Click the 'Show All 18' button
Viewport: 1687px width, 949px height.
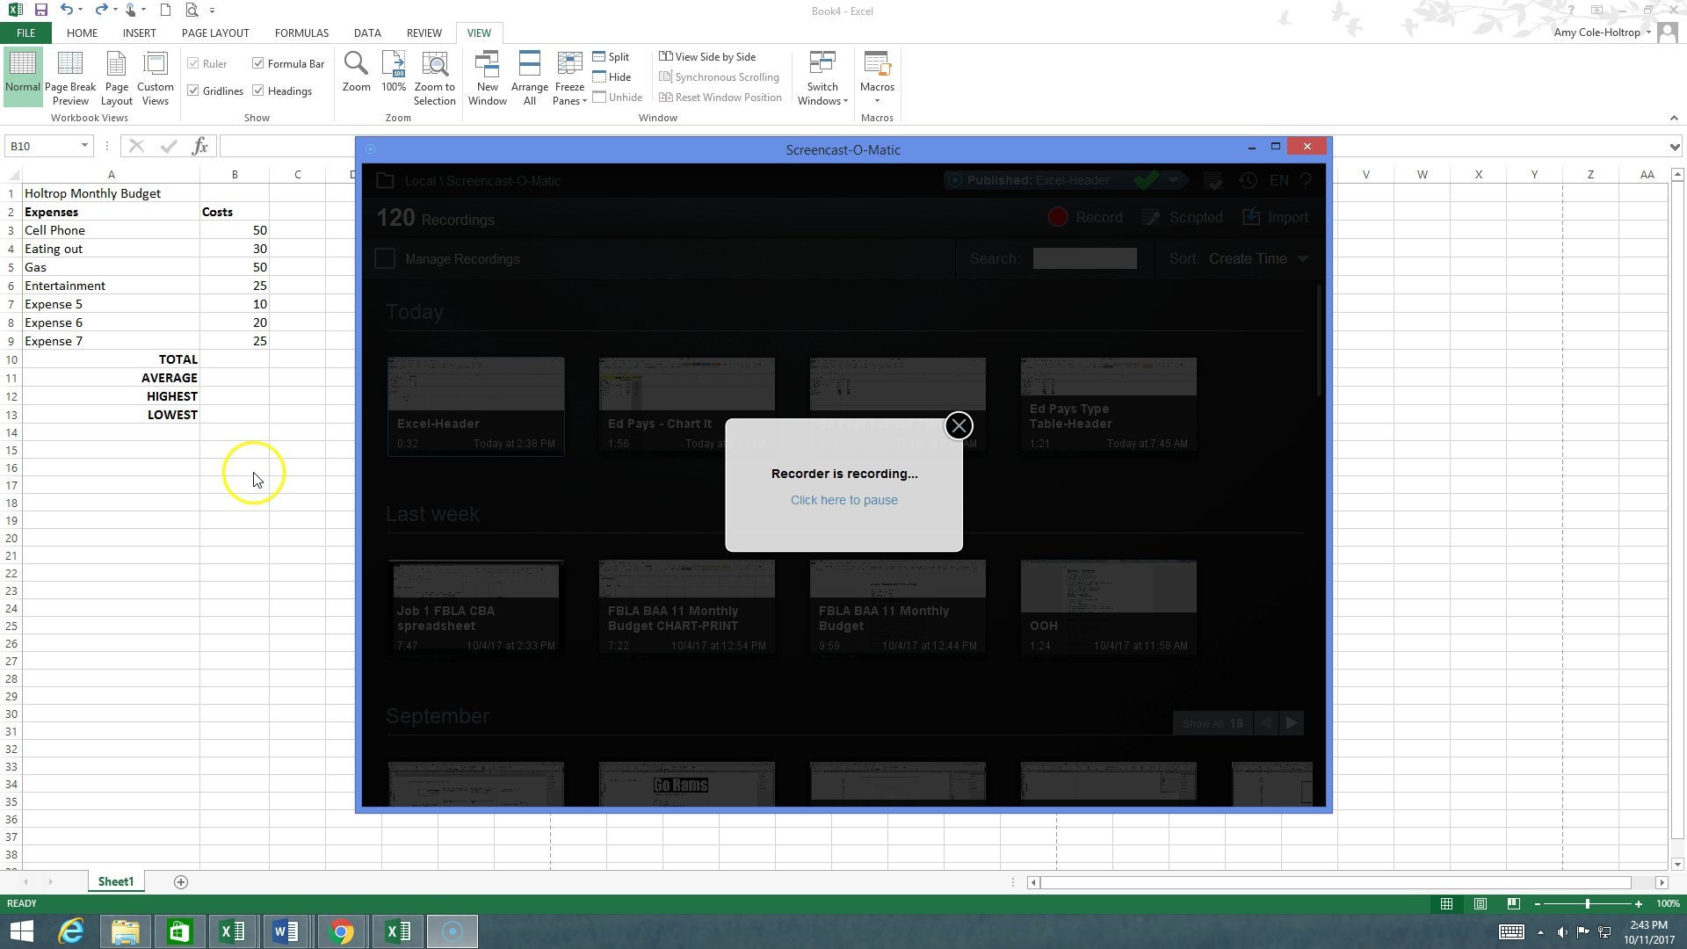(x=1213, y=722)
